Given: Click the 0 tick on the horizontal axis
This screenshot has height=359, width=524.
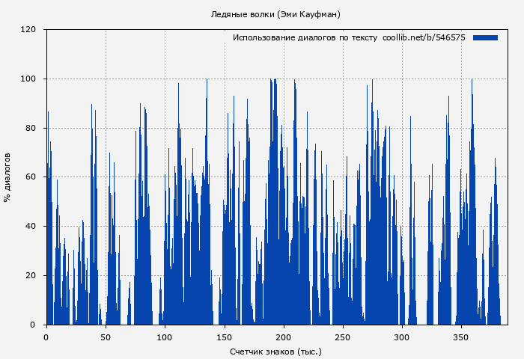Looking at the screenshot, I should point(46,336).
